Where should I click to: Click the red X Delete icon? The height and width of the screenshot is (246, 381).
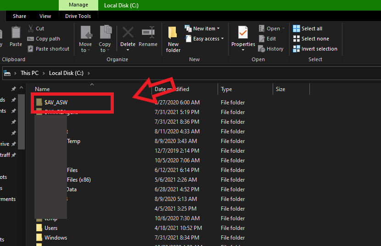click(128, 32)
